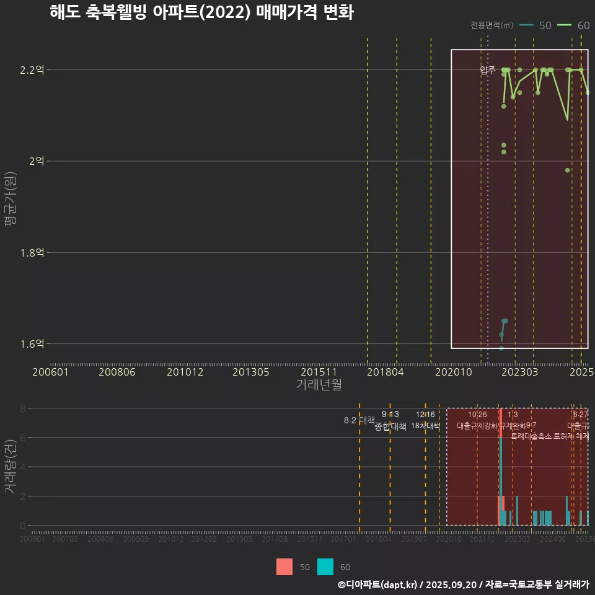Click the red 50 legend swatch at the bottom
Image resolution: width=595 pixels, height=595 pixels.
point(284,567)
